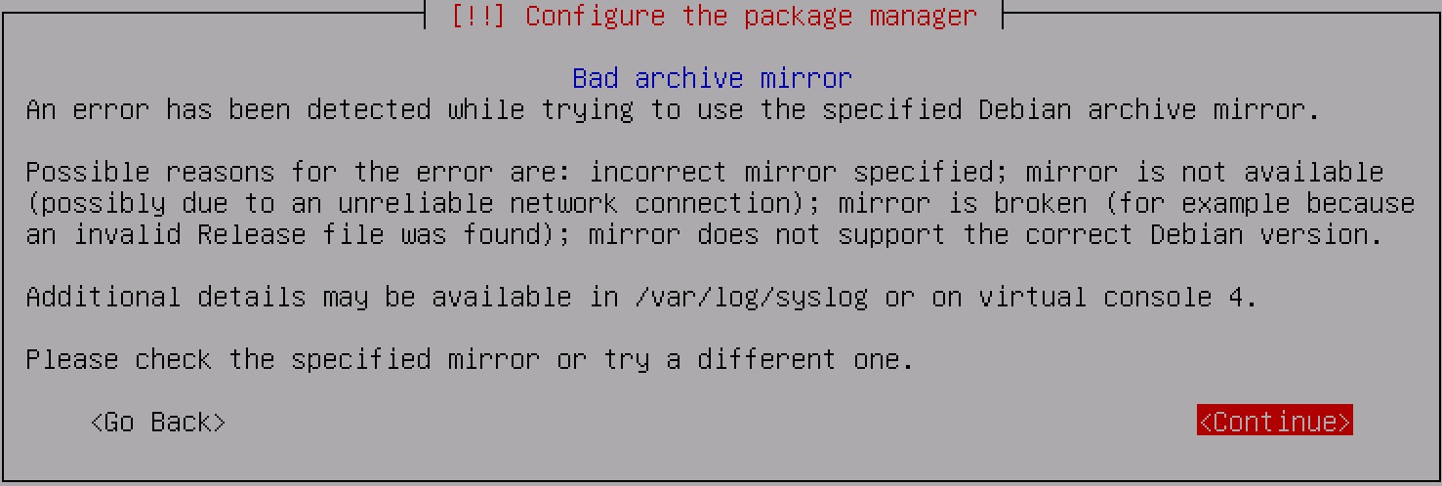Image resolution: width=1442 pixels, height=486 pixels.
Task: Click the "Bad archive mirror" heading
Action: pyautogui.click(x=712, y=78)
